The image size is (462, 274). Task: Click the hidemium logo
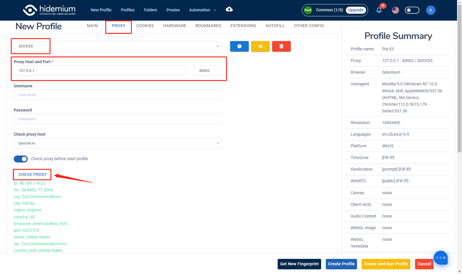(49, 10)
